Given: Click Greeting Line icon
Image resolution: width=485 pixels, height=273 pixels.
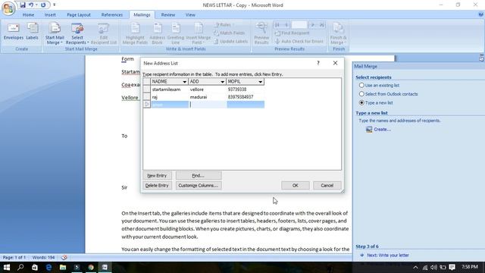Looking at the screenshot, I should coord(175,33).
